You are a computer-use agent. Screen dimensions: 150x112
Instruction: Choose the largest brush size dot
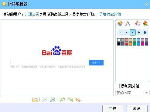[x=145, y=32]
